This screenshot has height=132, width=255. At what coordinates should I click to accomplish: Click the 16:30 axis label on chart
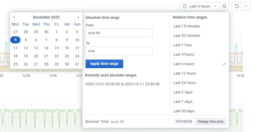[240, 76]
